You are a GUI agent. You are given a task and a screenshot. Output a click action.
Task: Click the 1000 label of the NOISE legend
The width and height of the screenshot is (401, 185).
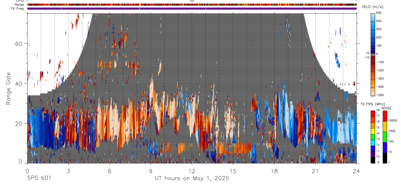point(393,131)
